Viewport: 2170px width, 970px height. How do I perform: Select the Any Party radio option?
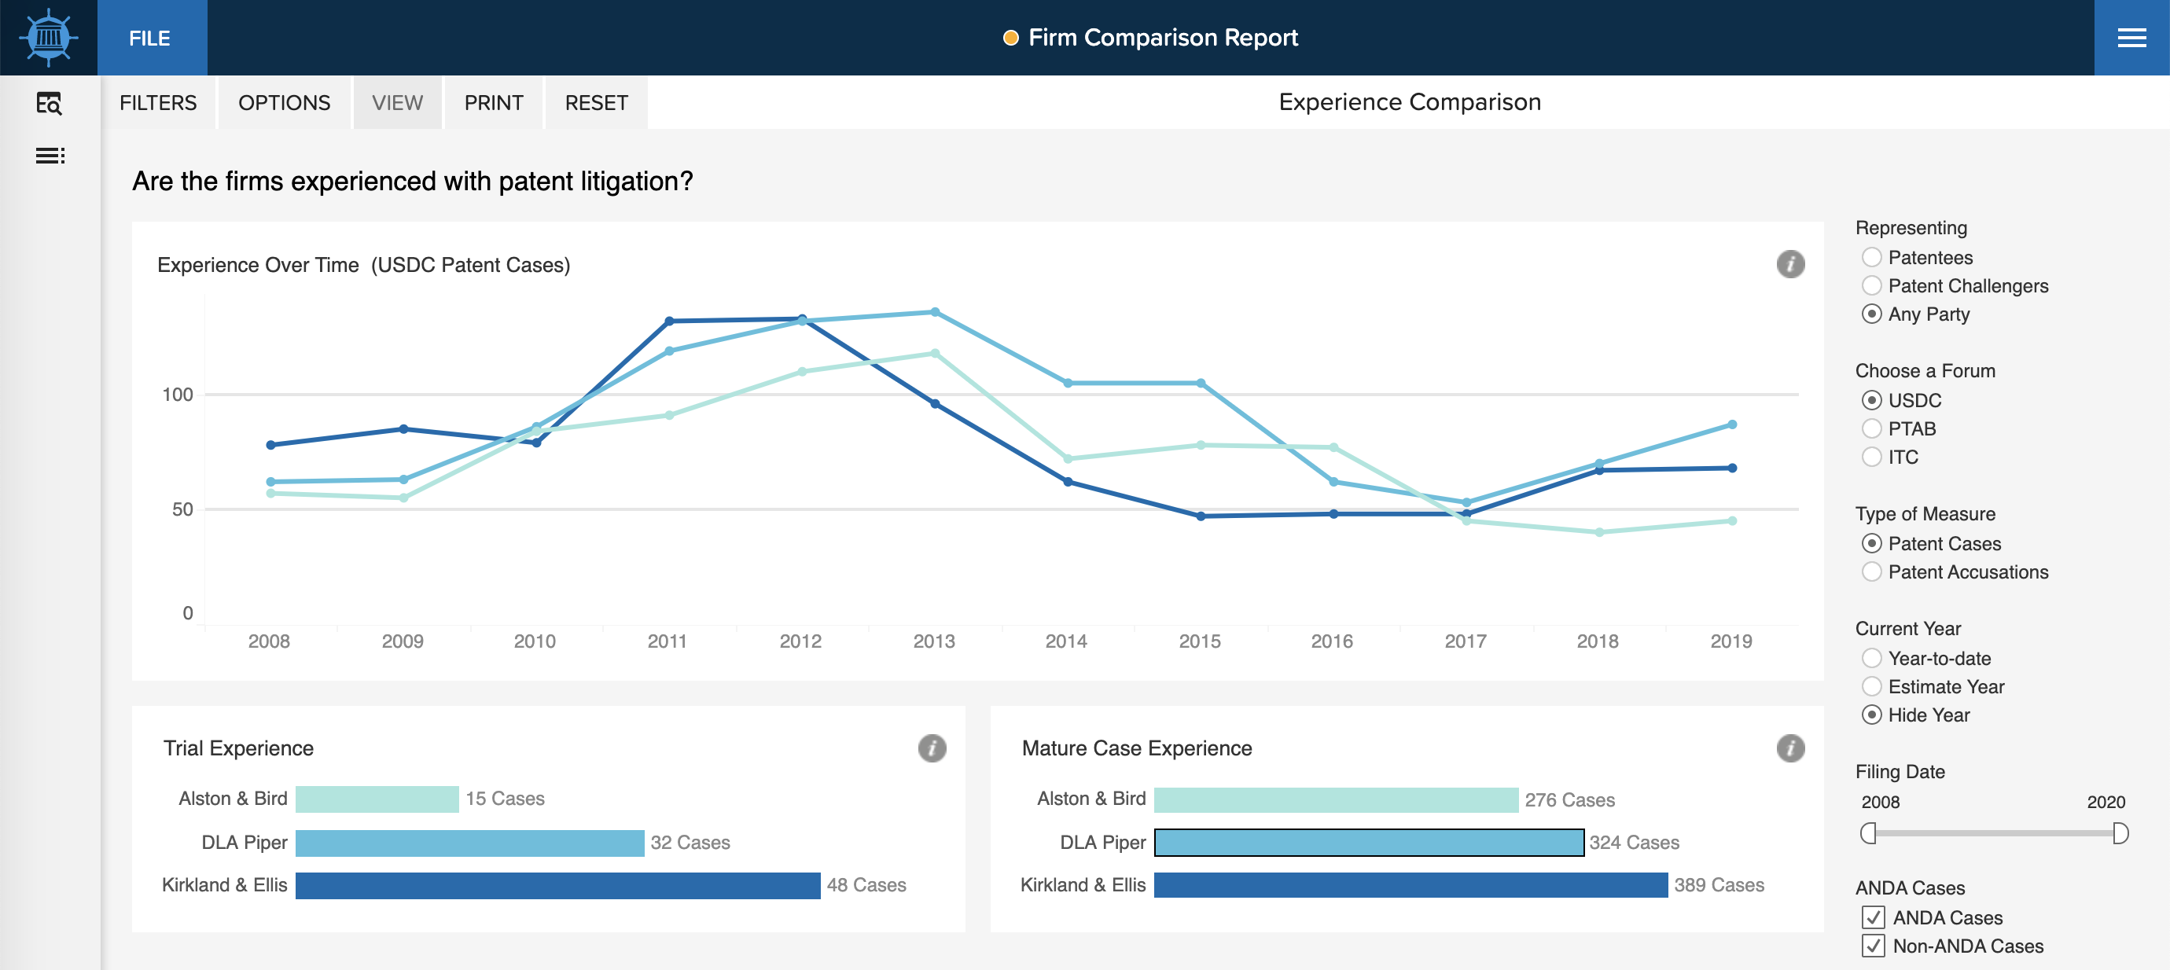[x=1872, y=314]
